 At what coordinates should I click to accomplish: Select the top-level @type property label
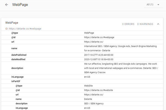tap(15, 33)
